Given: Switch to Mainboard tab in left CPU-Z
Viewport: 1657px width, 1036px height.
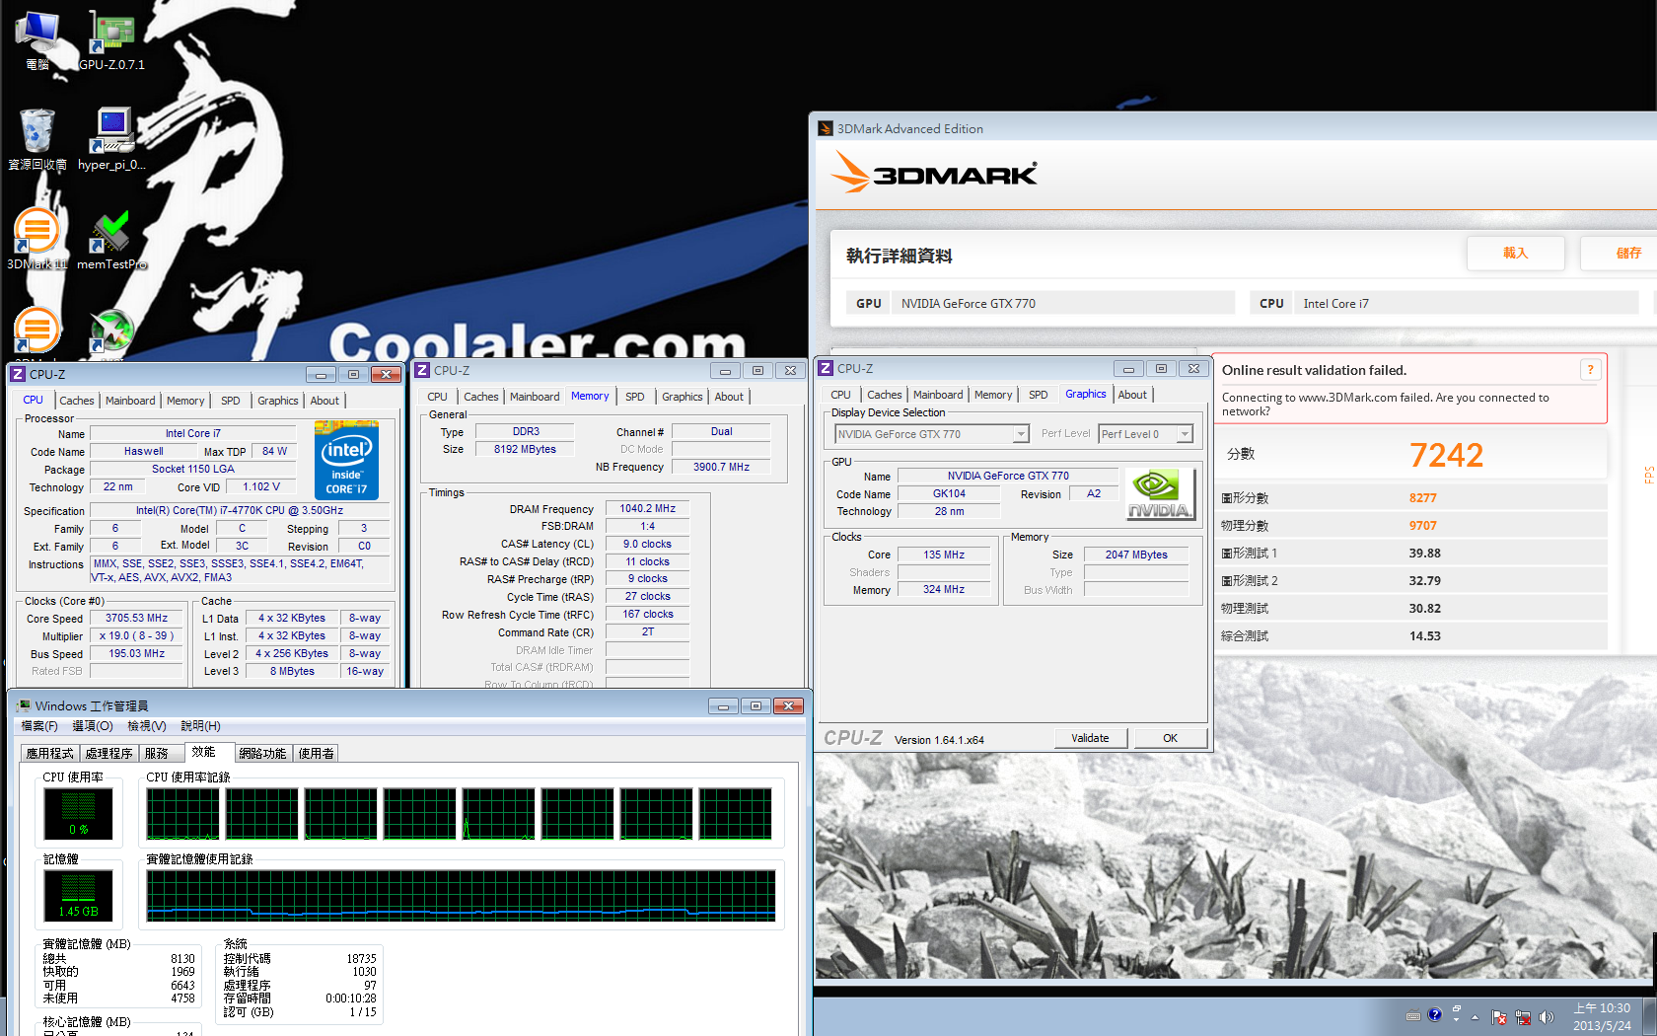Looking at the screenshot, I should click(130, 401).
